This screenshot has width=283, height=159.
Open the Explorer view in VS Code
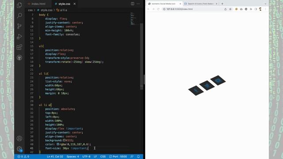click(19, 5)
